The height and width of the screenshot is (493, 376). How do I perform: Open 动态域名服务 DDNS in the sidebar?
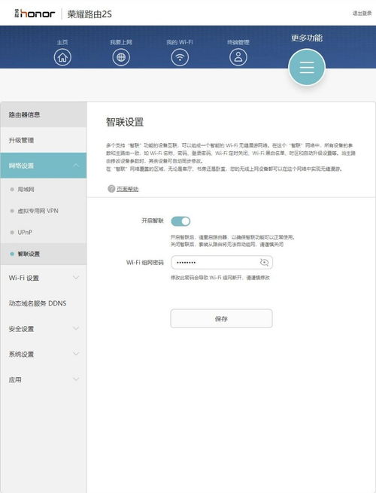click(x=44, y=303)
